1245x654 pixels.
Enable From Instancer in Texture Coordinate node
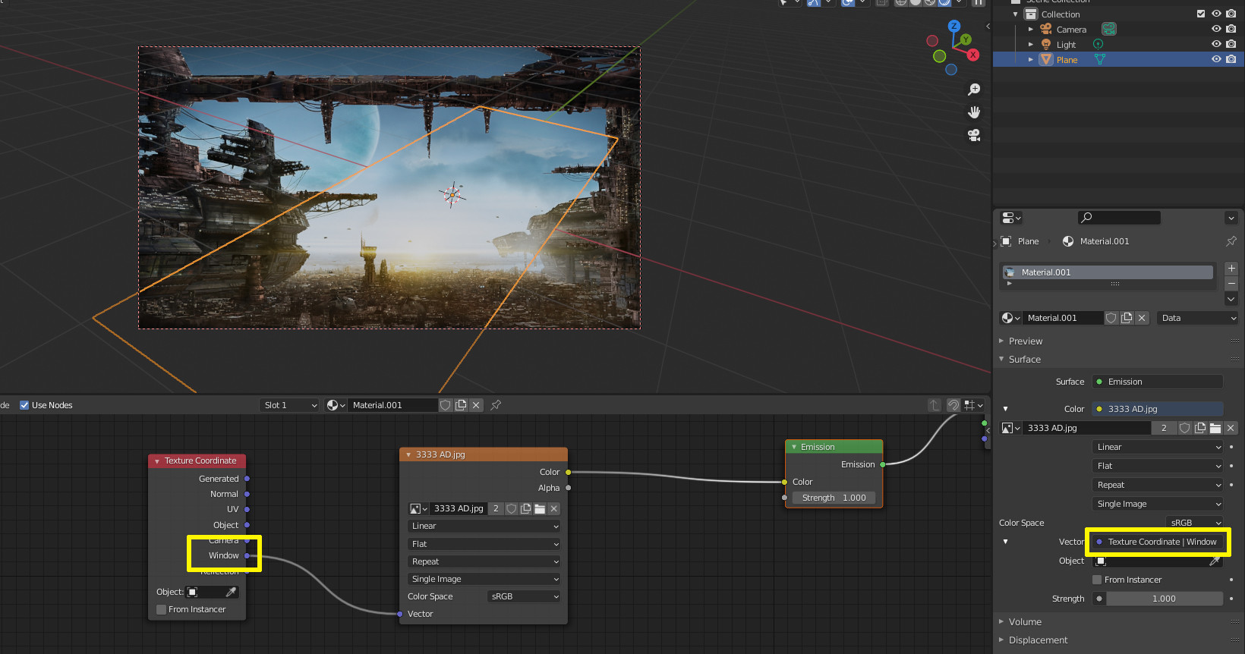161,609
